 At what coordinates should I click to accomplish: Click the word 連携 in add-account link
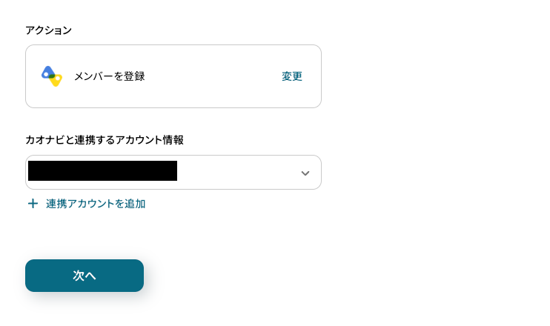(x=55, y=204)
